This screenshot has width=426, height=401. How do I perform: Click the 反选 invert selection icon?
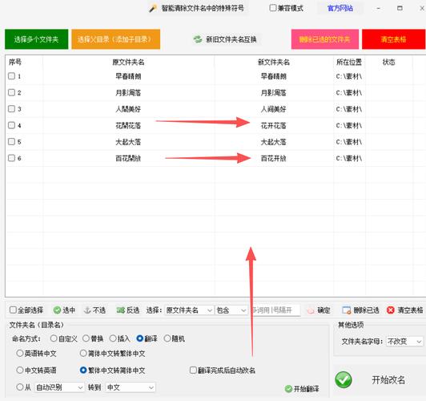(121, 310)
